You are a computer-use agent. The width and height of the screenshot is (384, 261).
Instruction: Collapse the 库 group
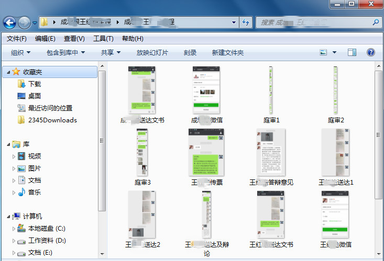coord(8,144)
